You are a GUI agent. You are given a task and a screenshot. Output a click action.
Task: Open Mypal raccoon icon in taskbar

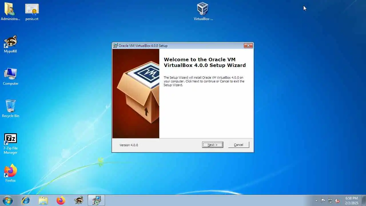[78, 200]
